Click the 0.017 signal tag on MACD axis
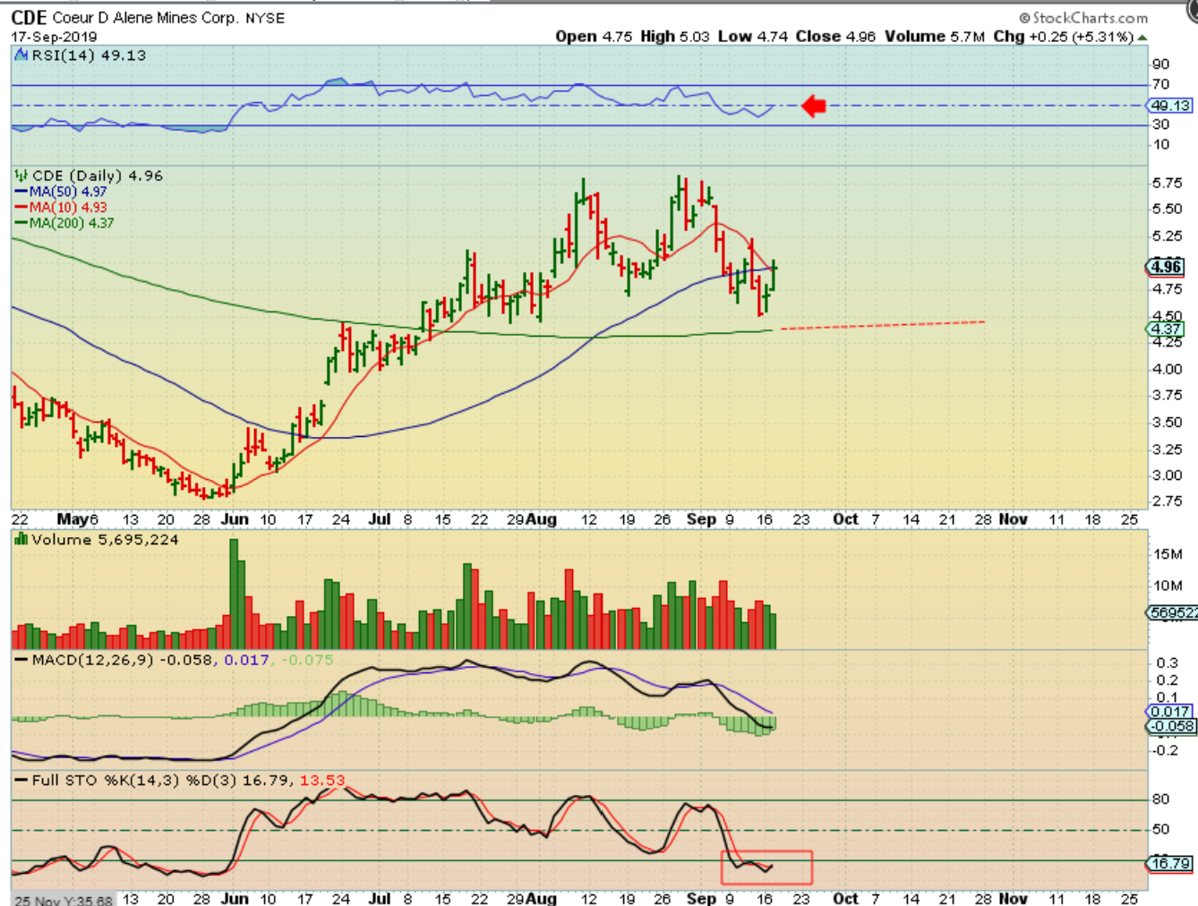The height and width of the screenshot is (906, 1198). (x=1170, y=712)
